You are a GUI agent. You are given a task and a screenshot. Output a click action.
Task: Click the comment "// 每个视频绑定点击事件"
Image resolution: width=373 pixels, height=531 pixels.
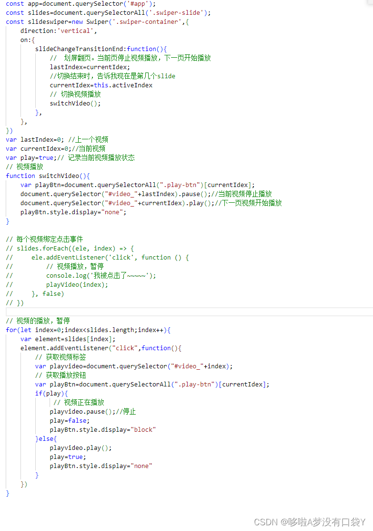[44, 239]
